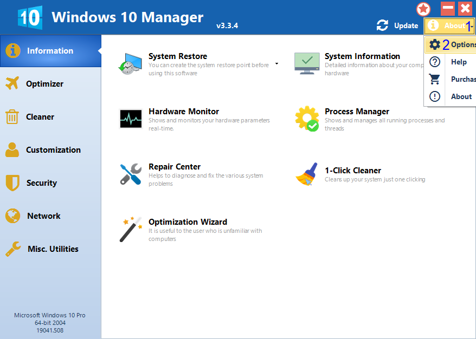Screen dimensions: 476x339
Task: Start Optimization Wizard by its title
Action: [x=188, y=221]
